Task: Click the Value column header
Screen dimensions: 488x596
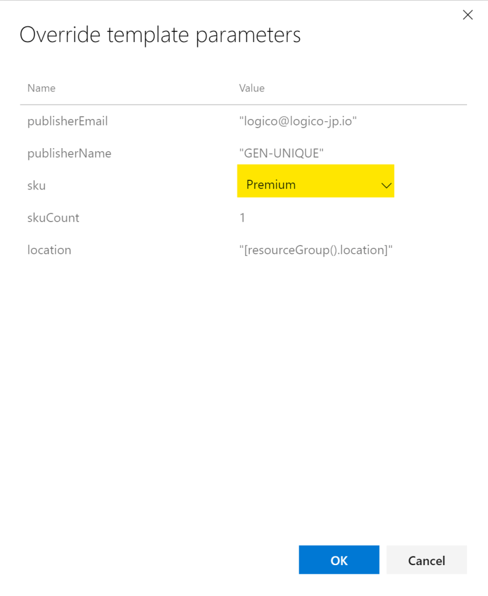Action: point(252,88)
